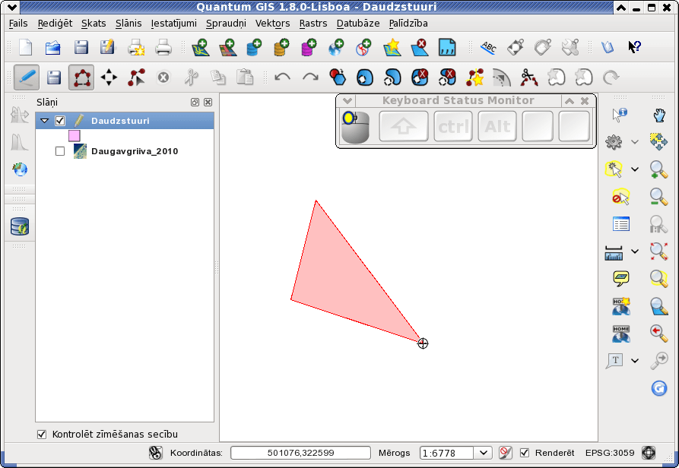Toggle extents/mouse position display icon in status bar
Screen dimensions: 679x468
tap(155, 453)
